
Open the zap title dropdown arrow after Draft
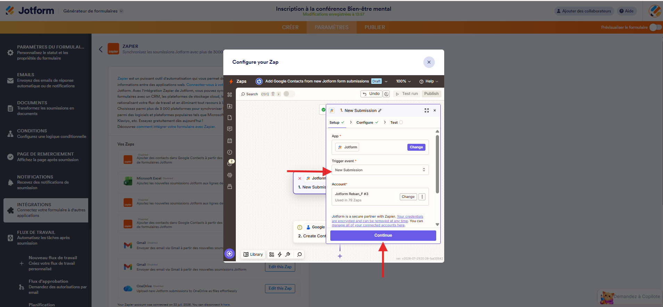pyautogui.click(x=386, y=81)
